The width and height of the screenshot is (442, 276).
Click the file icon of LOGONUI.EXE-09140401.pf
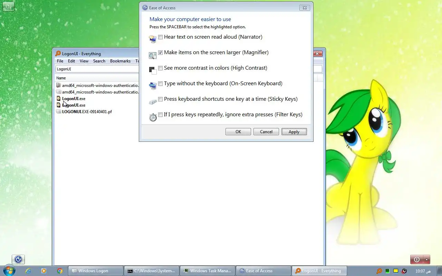pos(59,111)
